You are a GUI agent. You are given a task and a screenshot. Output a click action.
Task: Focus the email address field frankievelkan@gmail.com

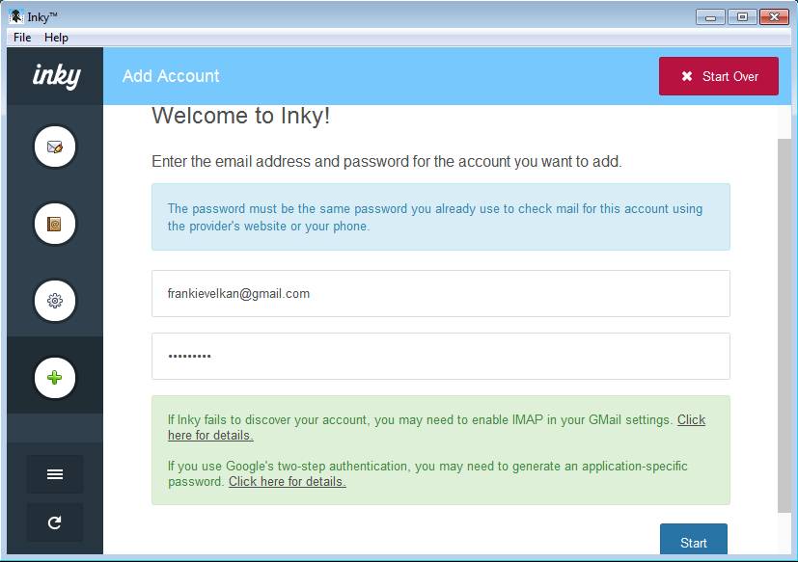[441, 293]
